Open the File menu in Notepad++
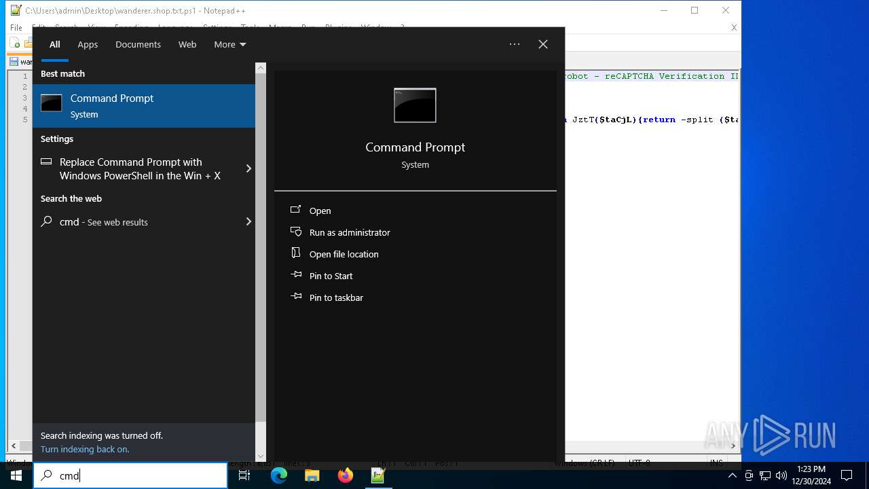Viewport: 869px width, 489px height. click(16, 28)
